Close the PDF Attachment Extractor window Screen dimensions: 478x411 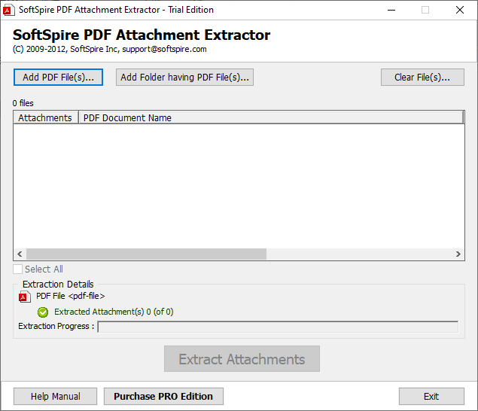[460, 10]
